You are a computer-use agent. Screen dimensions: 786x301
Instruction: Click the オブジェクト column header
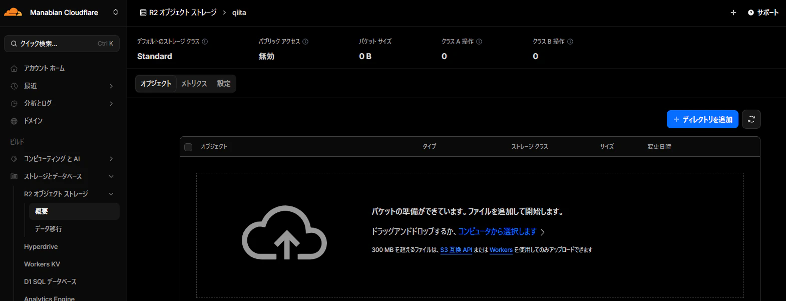(x=214, y=147)
